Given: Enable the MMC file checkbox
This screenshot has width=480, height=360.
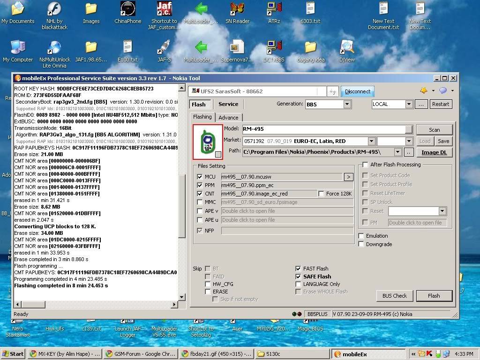Looking at the screenshot, I should click(x=200, y=202).
